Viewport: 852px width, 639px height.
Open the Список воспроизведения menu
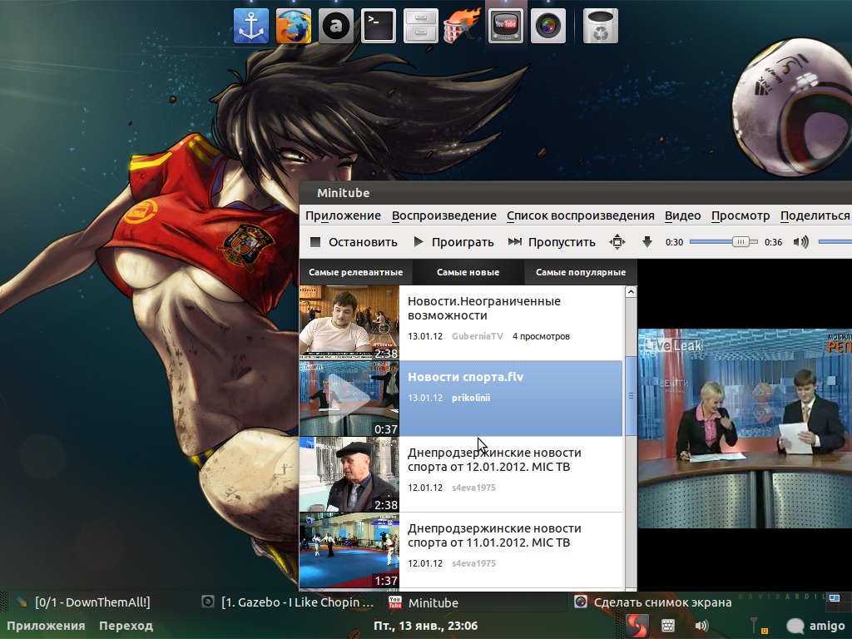(580, 215)
